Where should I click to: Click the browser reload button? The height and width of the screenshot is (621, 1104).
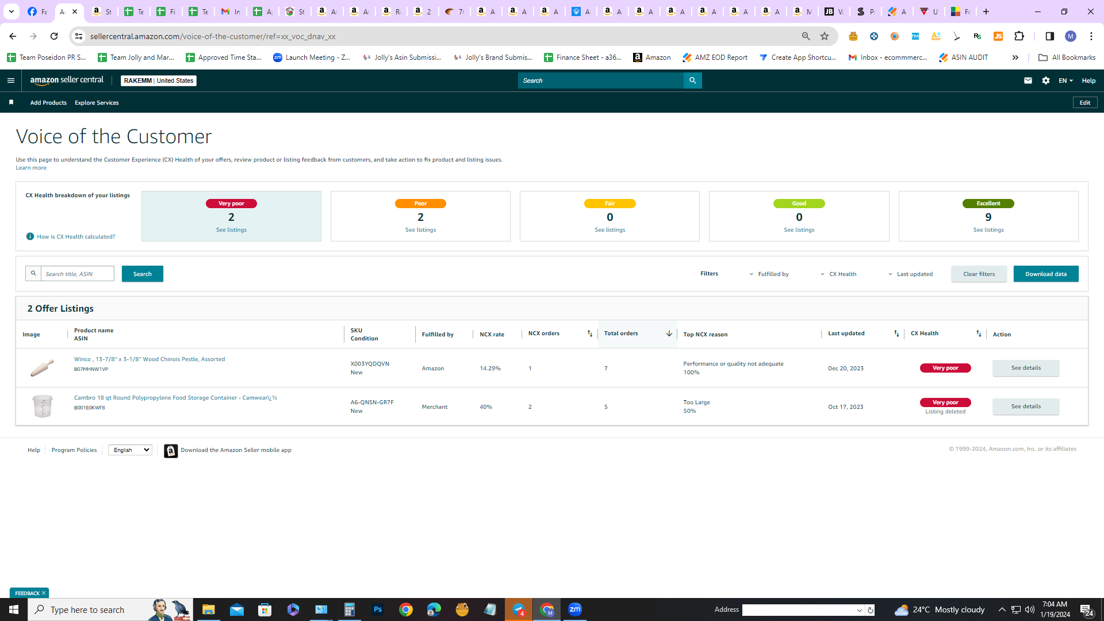click(54, 36)
